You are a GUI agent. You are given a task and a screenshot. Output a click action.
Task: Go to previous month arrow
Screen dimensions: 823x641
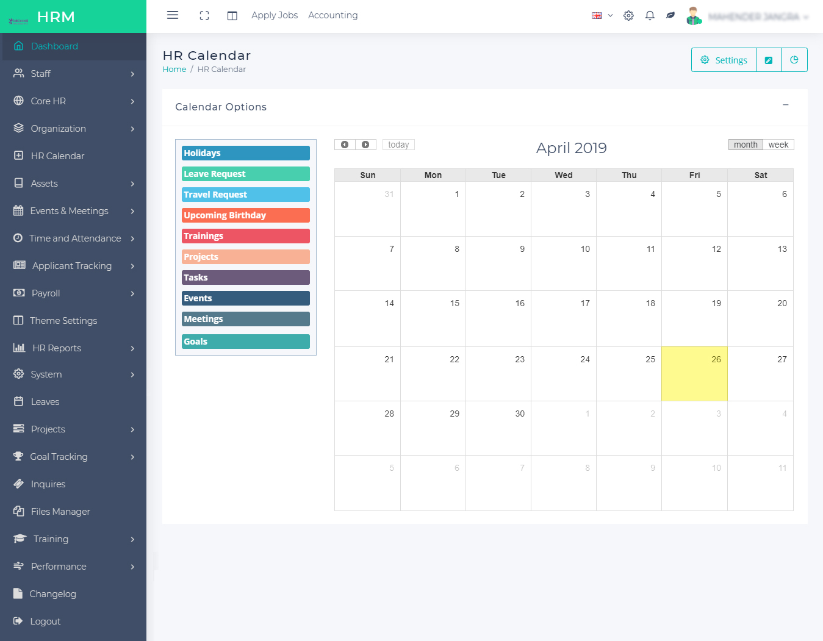345,145
